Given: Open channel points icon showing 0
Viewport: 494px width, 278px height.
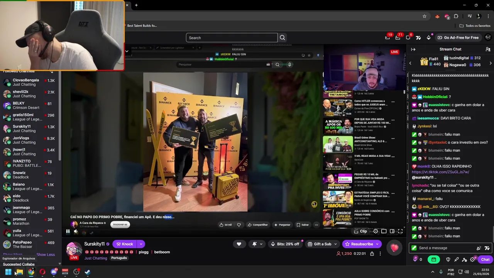Looking at the screenshot, I should point(417,259).
